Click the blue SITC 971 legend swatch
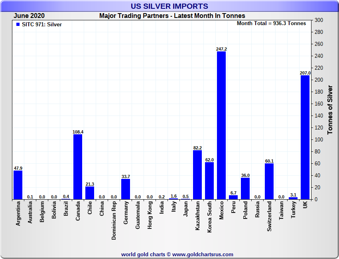The height and width of the screenshot is (259, 339). (18, 24)
